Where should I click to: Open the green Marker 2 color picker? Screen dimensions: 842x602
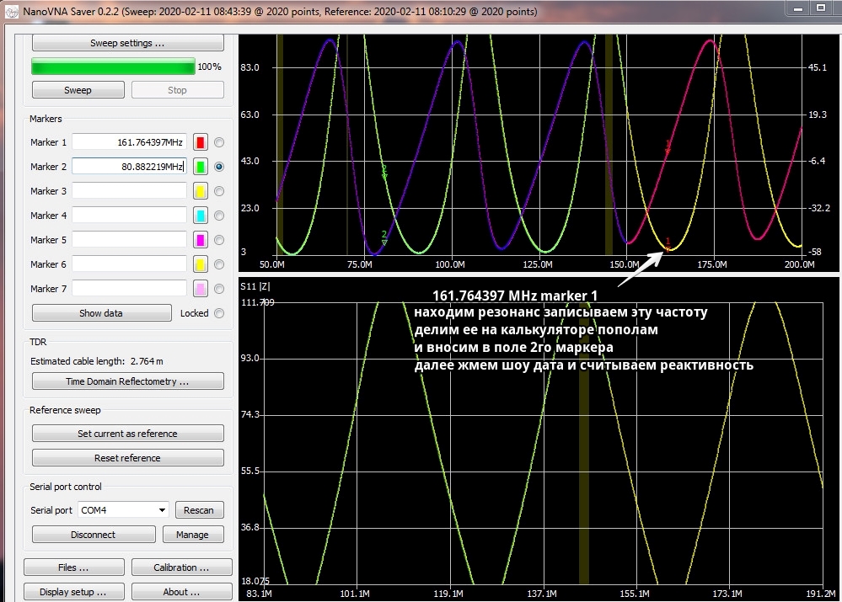pyautogui.click(x=201, y=167)
